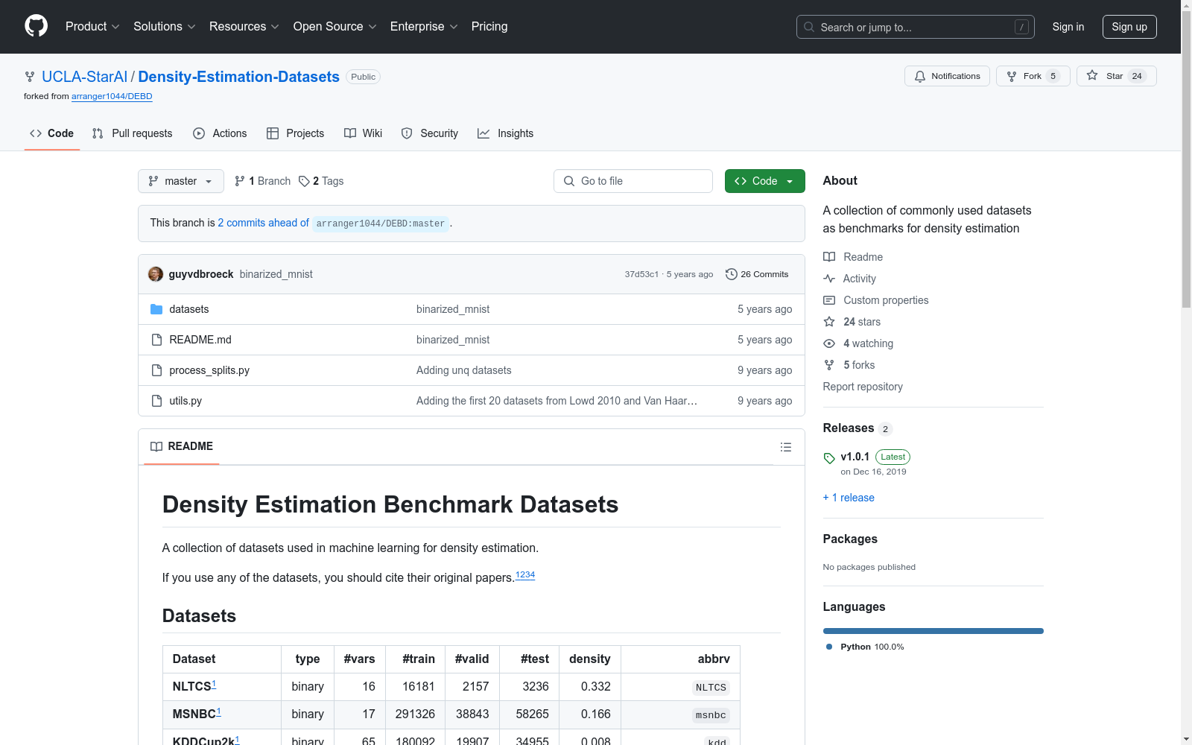Open the 2 commits ahead link
1192x745 pixels.
coord(263,223)
